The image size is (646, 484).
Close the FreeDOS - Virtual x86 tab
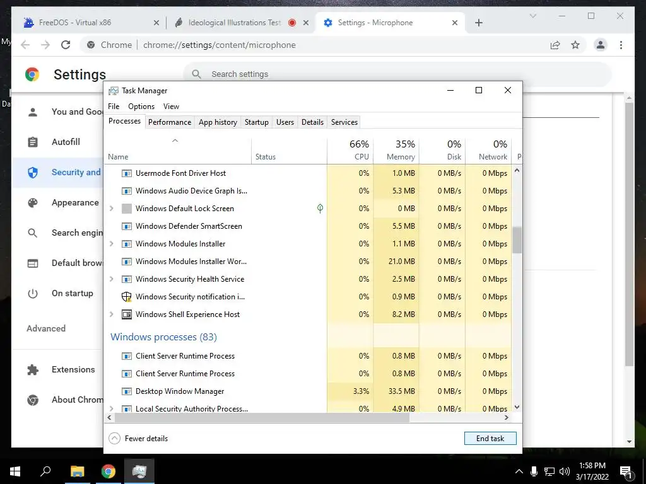click(x=156, y=23)
